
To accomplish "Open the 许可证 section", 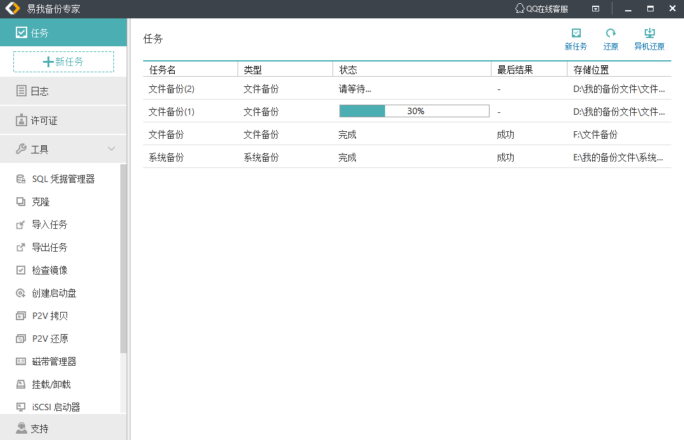I will [44, 120].
